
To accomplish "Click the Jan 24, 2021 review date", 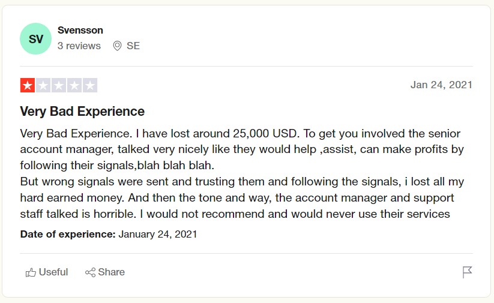I will point(441,85).
